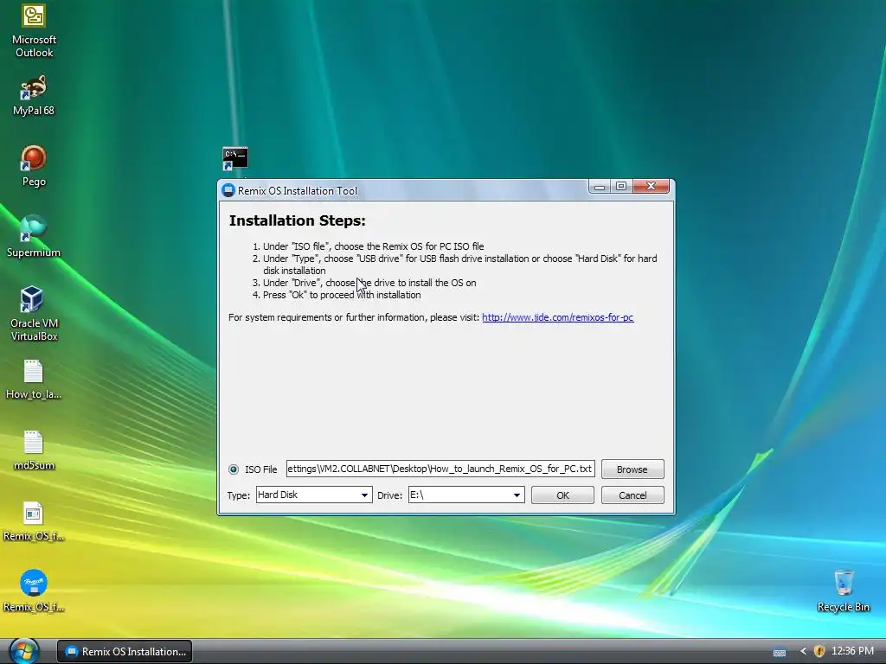The height and width of the screenshot is (664, 886).
Task: Click the Installation Steps heading
Action: point(298,220)
